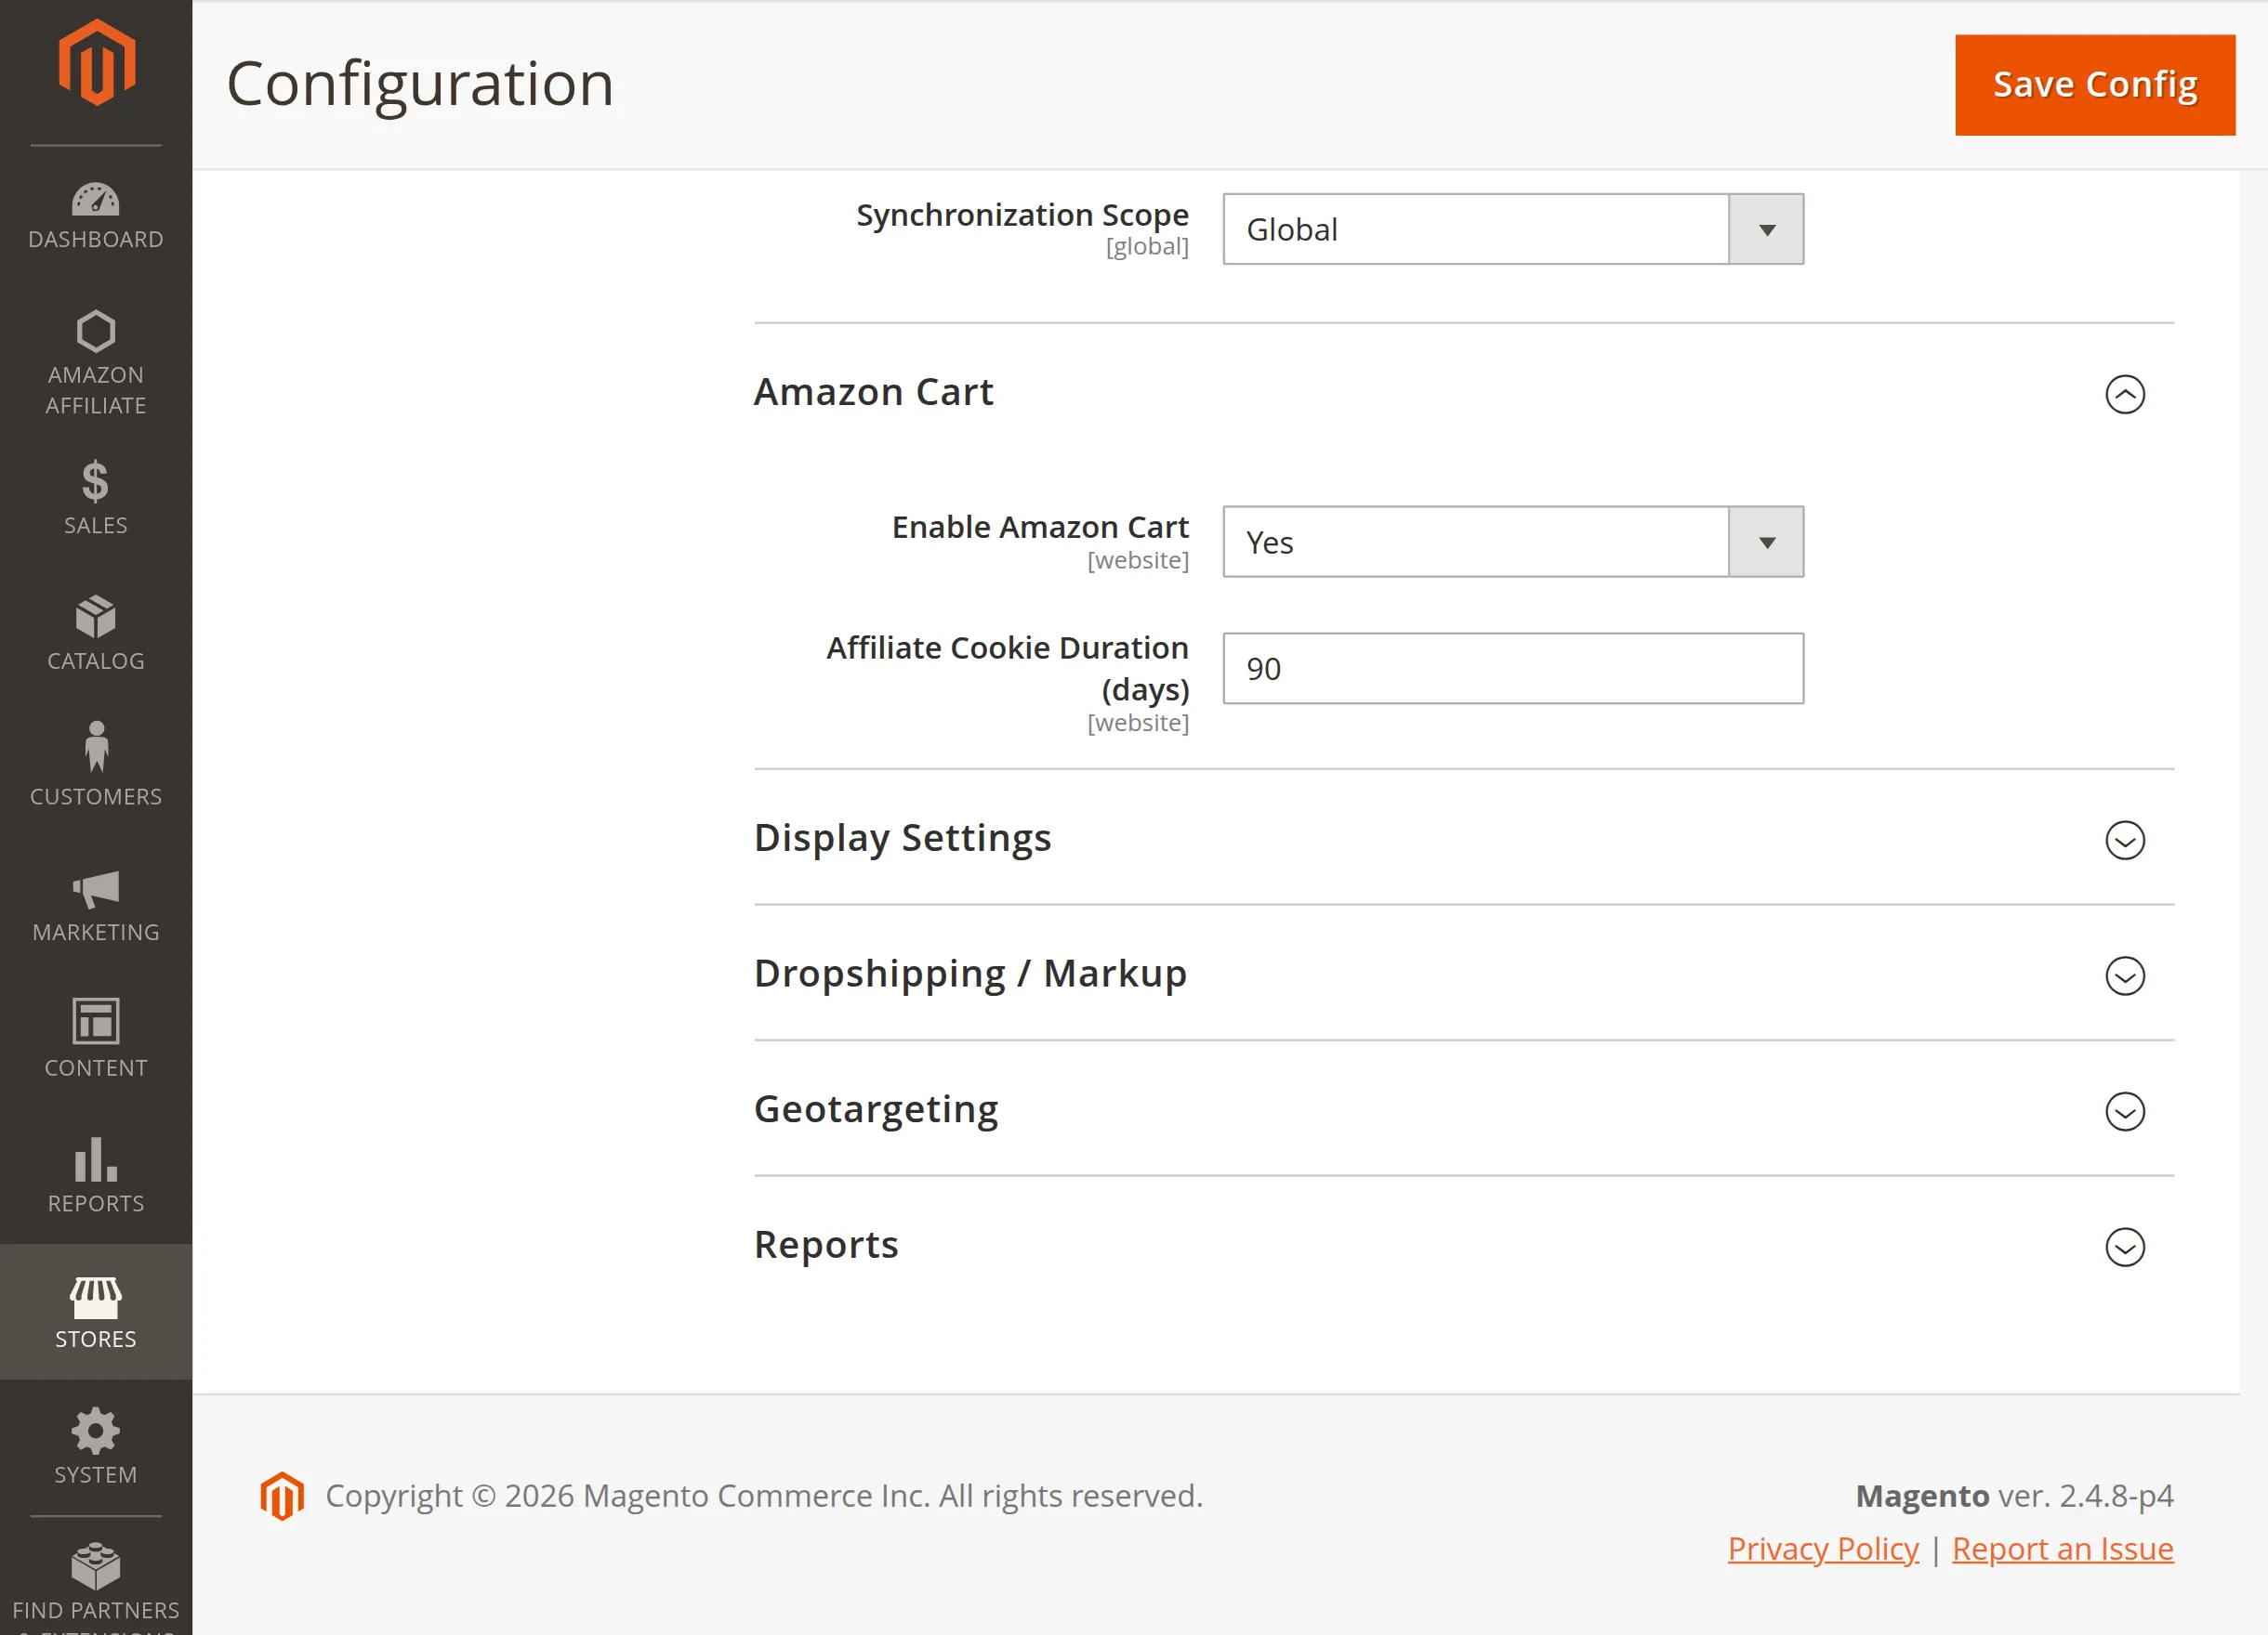
Task: Expand the Display Settings section chevron
Action: pos(2124,841)
